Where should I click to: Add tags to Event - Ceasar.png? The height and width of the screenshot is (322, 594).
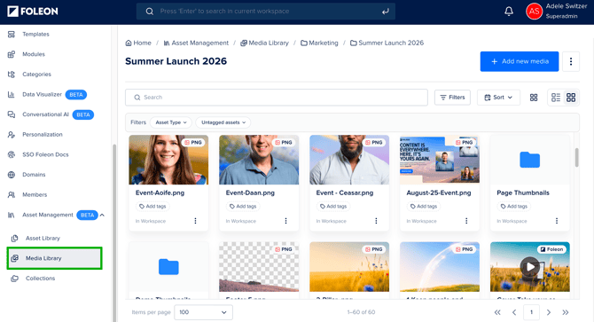tap(333, 207)
